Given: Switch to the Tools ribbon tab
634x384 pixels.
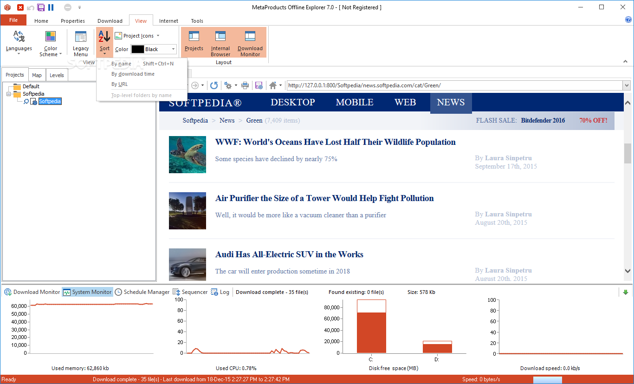Looking at the screenshot, I should 197,21.
